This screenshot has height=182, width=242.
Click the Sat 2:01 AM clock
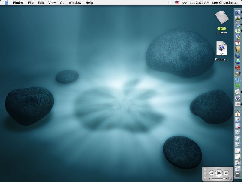[199, 3]
